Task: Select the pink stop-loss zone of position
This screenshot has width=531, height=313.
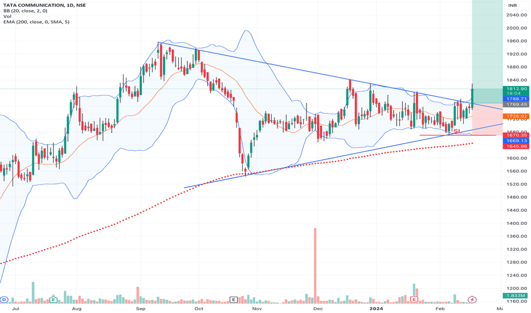Action: (487, 119)
